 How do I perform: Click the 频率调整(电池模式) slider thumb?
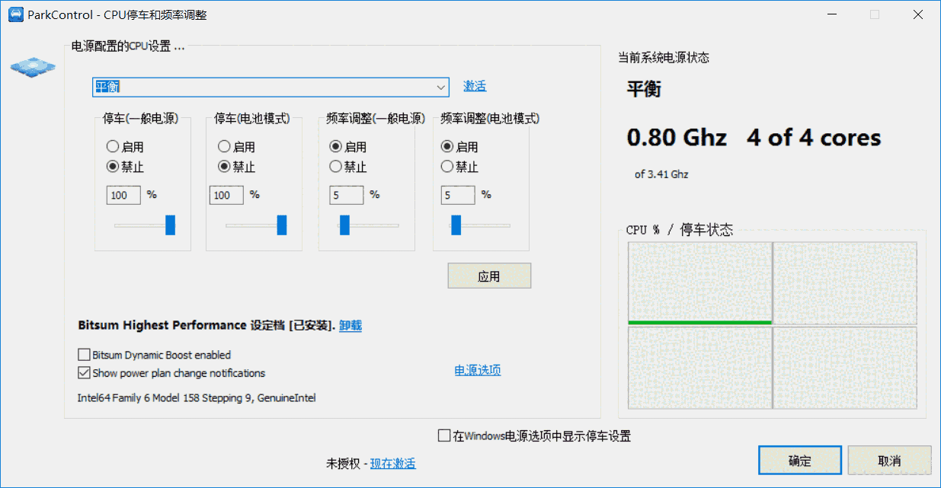coord(456,225)
